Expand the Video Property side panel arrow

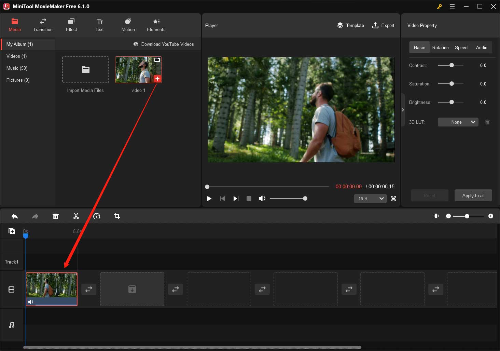pyautogui.click(x=403, y=110)
